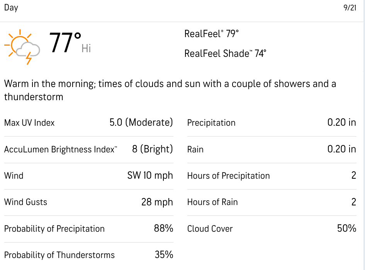Click the Day header label

click(x=11, y=8)
